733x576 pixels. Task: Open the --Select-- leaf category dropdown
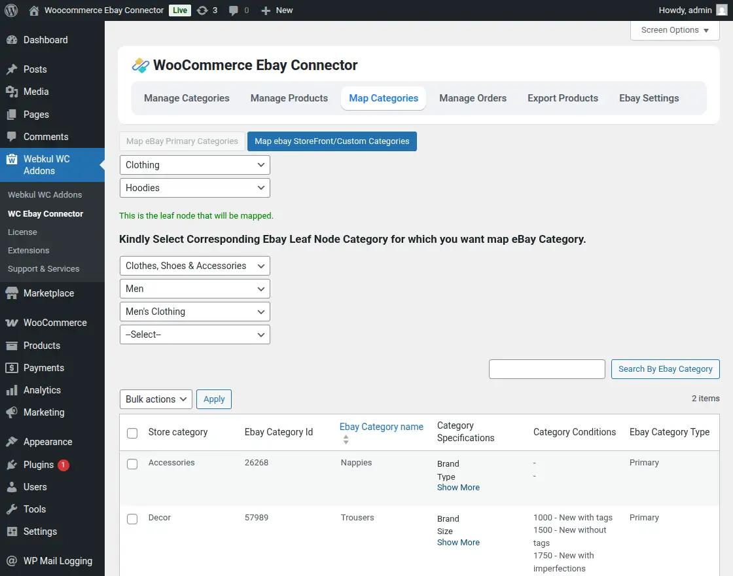[195, 334]
